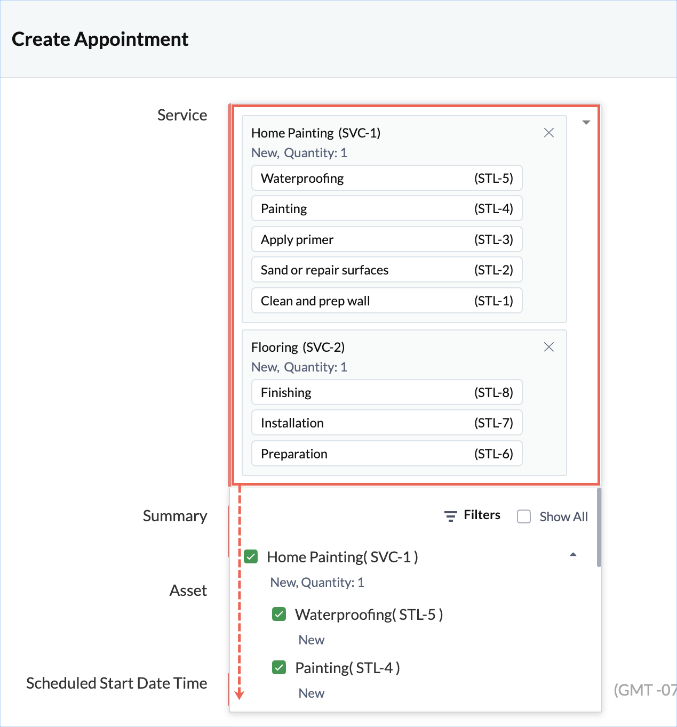677x727 pixels.
Task: Open the Filters icon in dropdown
Action: pos(451,516)
